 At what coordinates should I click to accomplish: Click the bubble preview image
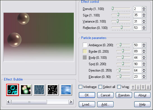click(x=39, y=37)
